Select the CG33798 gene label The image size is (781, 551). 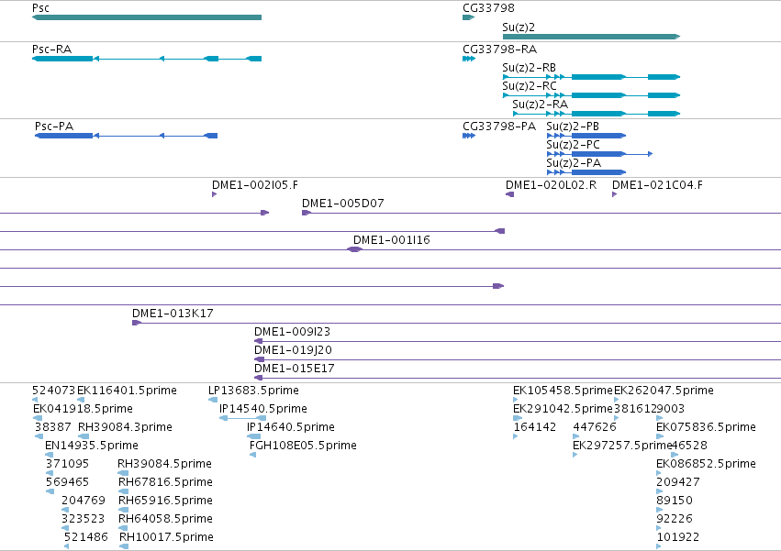pyautogui.click(x=488, y=8)
